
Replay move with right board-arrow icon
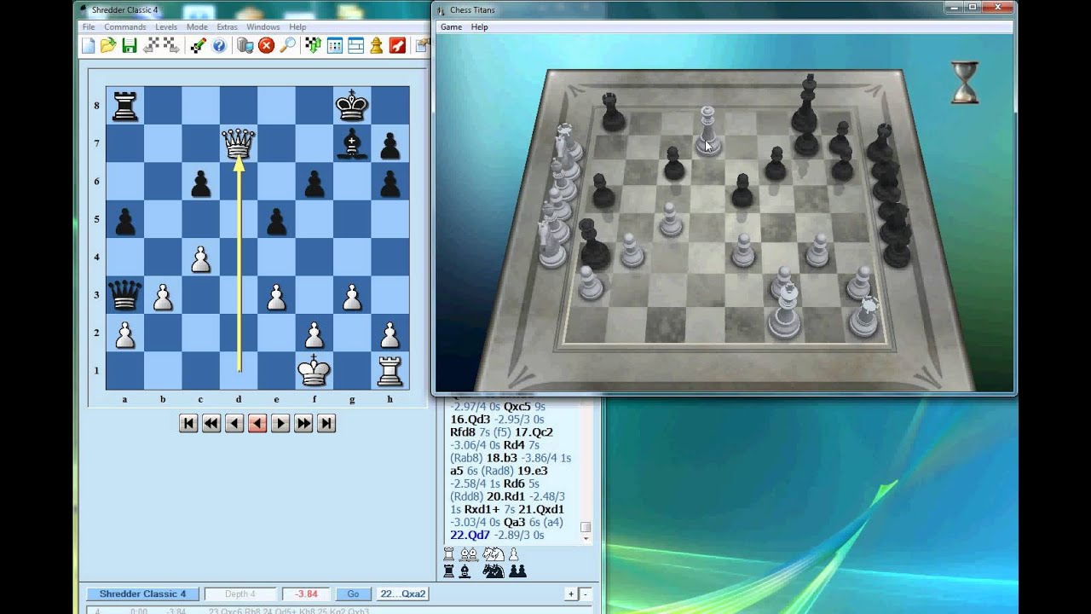pyautogui.click(x=171, y=46)
